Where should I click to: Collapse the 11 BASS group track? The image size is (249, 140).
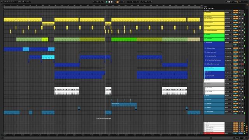click(x=205, y=35)
